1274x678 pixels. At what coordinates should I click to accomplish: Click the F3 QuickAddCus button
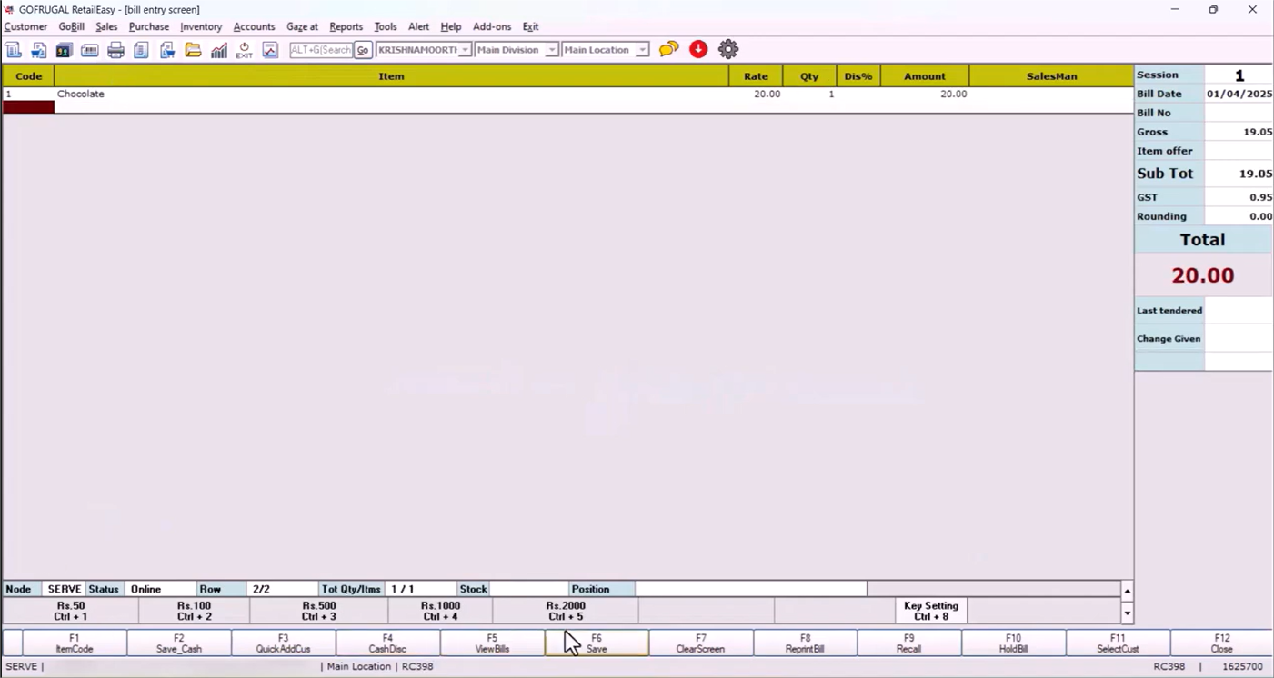pos(284,643)
